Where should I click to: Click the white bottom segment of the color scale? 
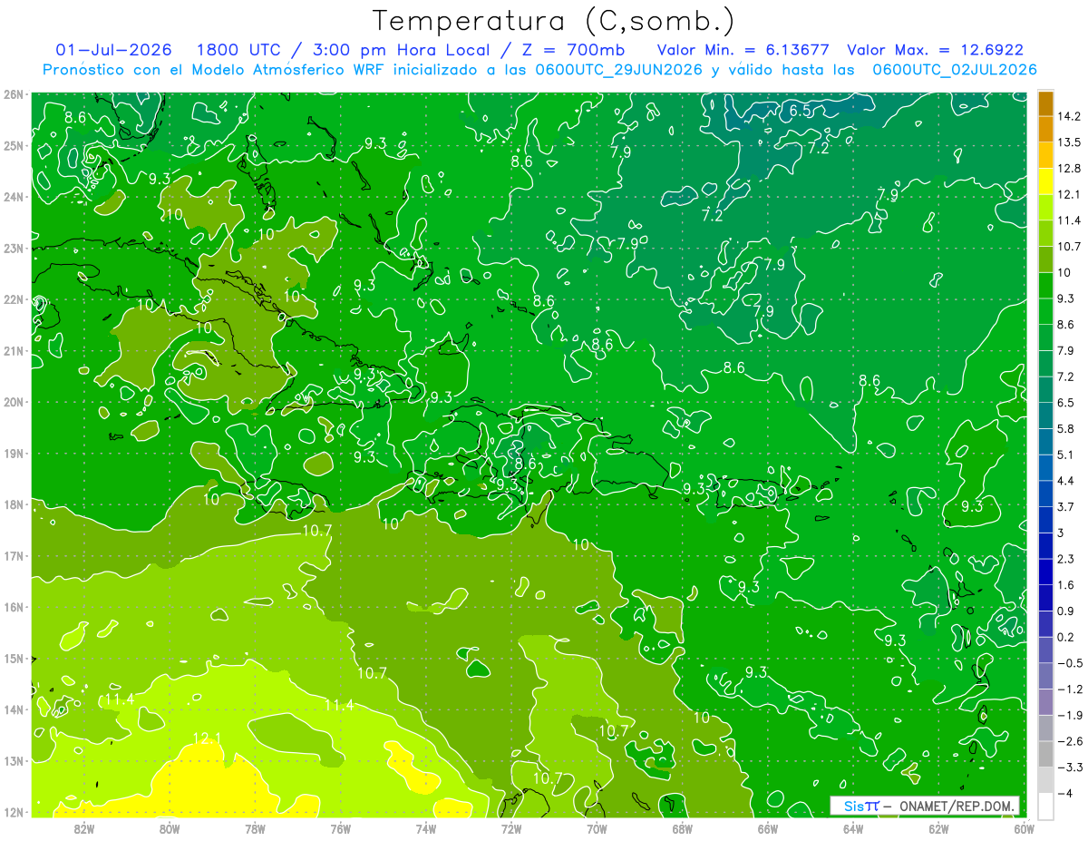[1045, 805]
